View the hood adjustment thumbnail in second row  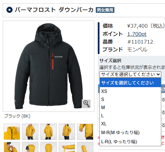(x=12, y=147)
